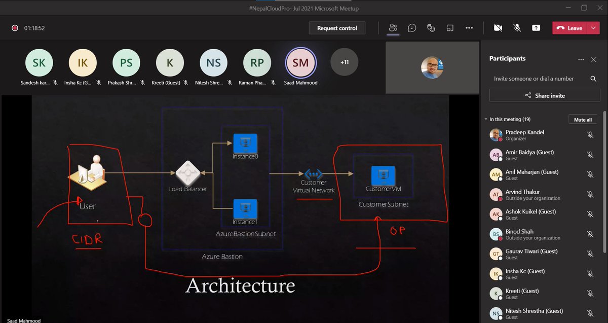Select Prakash PS avatar
This screenshot has width=608, height=323.
pyautogui.click(x=126, y=62)
